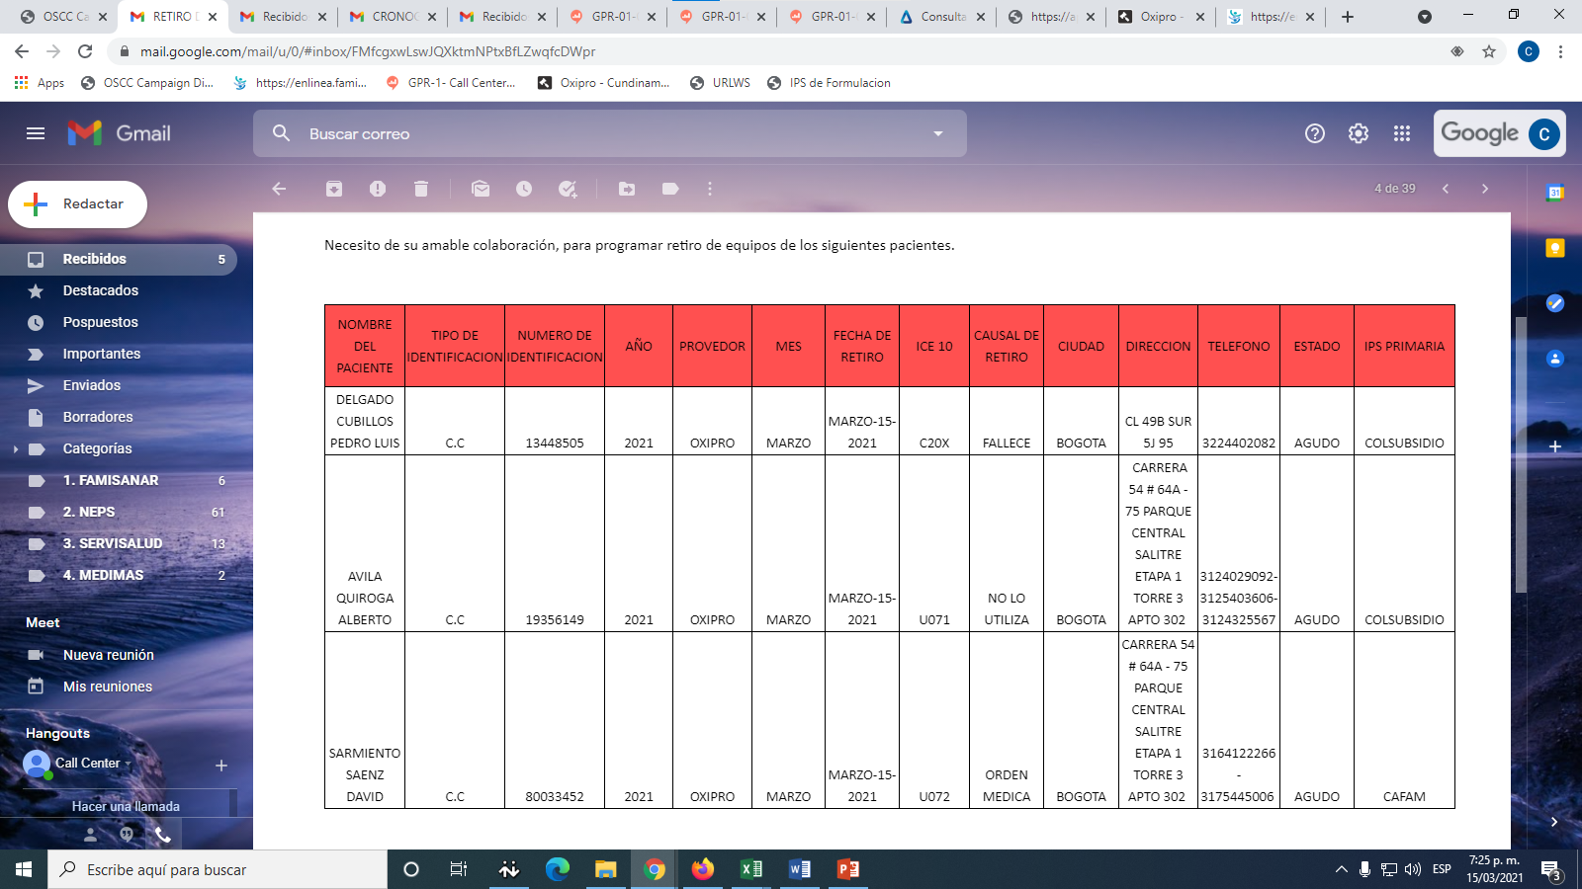Open the OSCC Campaign Di... bookmark
The width and height of the screenshot is (1582, 889).
(x=146, y=83)
